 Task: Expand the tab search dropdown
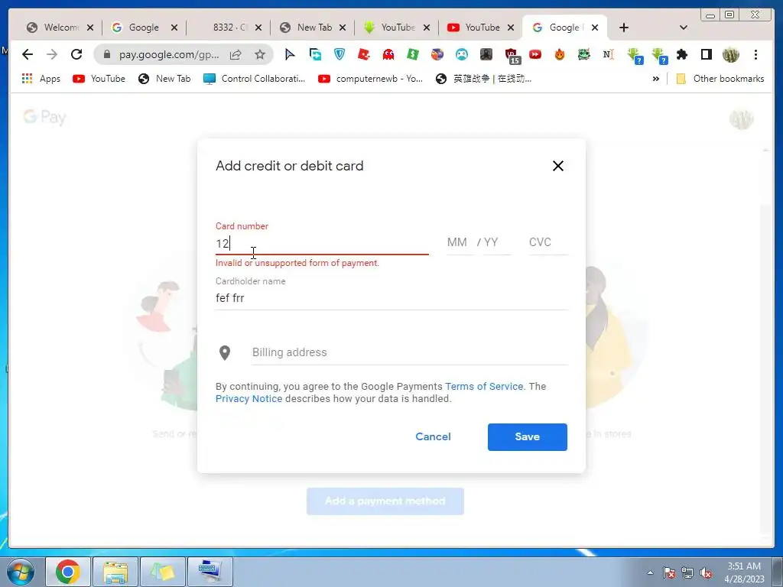683,28
